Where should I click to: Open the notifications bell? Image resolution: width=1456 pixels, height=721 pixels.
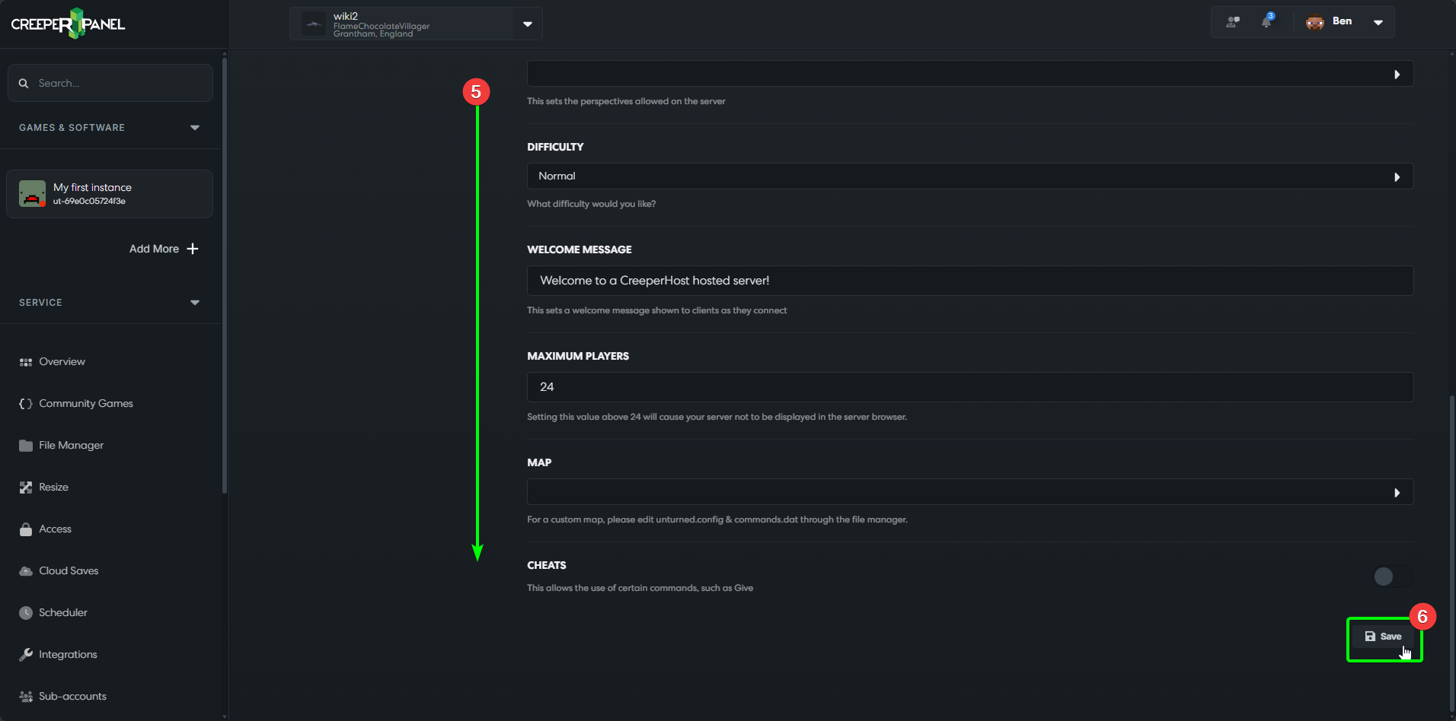[x=1266, y=22]
